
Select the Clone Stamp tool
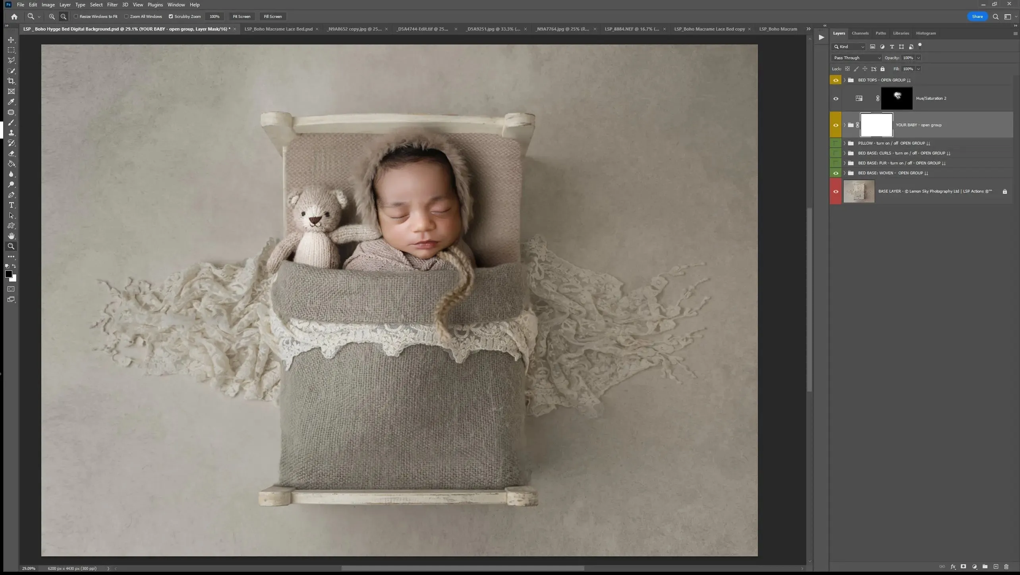11,133
